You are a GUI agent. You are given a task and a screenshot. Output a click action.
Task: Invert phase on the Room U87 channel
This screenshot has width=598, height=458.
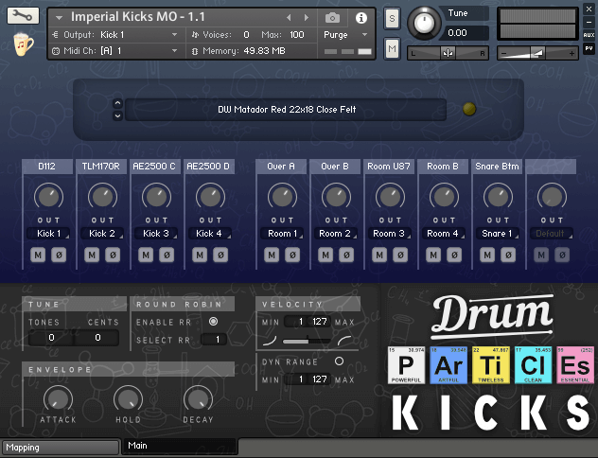[x=400, y=255]
